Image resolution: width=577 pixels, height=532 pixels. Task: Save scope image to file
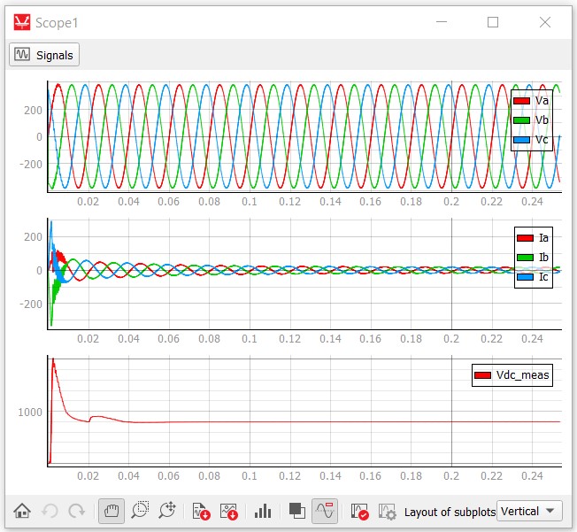[228, 511]
